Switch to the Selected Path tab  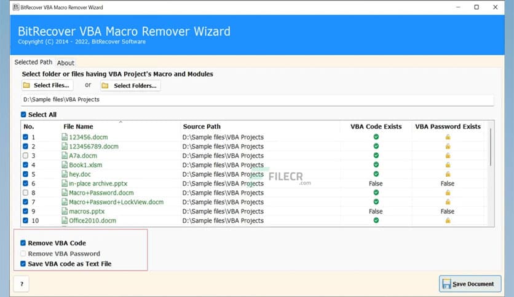(33, 62)
